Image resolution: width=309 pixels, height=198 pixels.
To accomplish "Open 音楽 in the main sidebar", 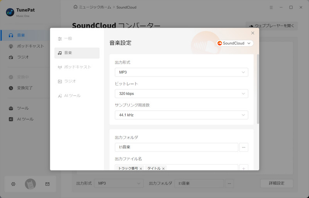I will point(25,35).
